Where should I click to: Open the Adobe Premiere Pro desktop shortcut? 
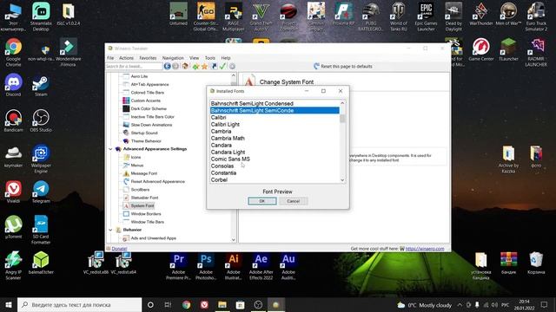point(178,266)
